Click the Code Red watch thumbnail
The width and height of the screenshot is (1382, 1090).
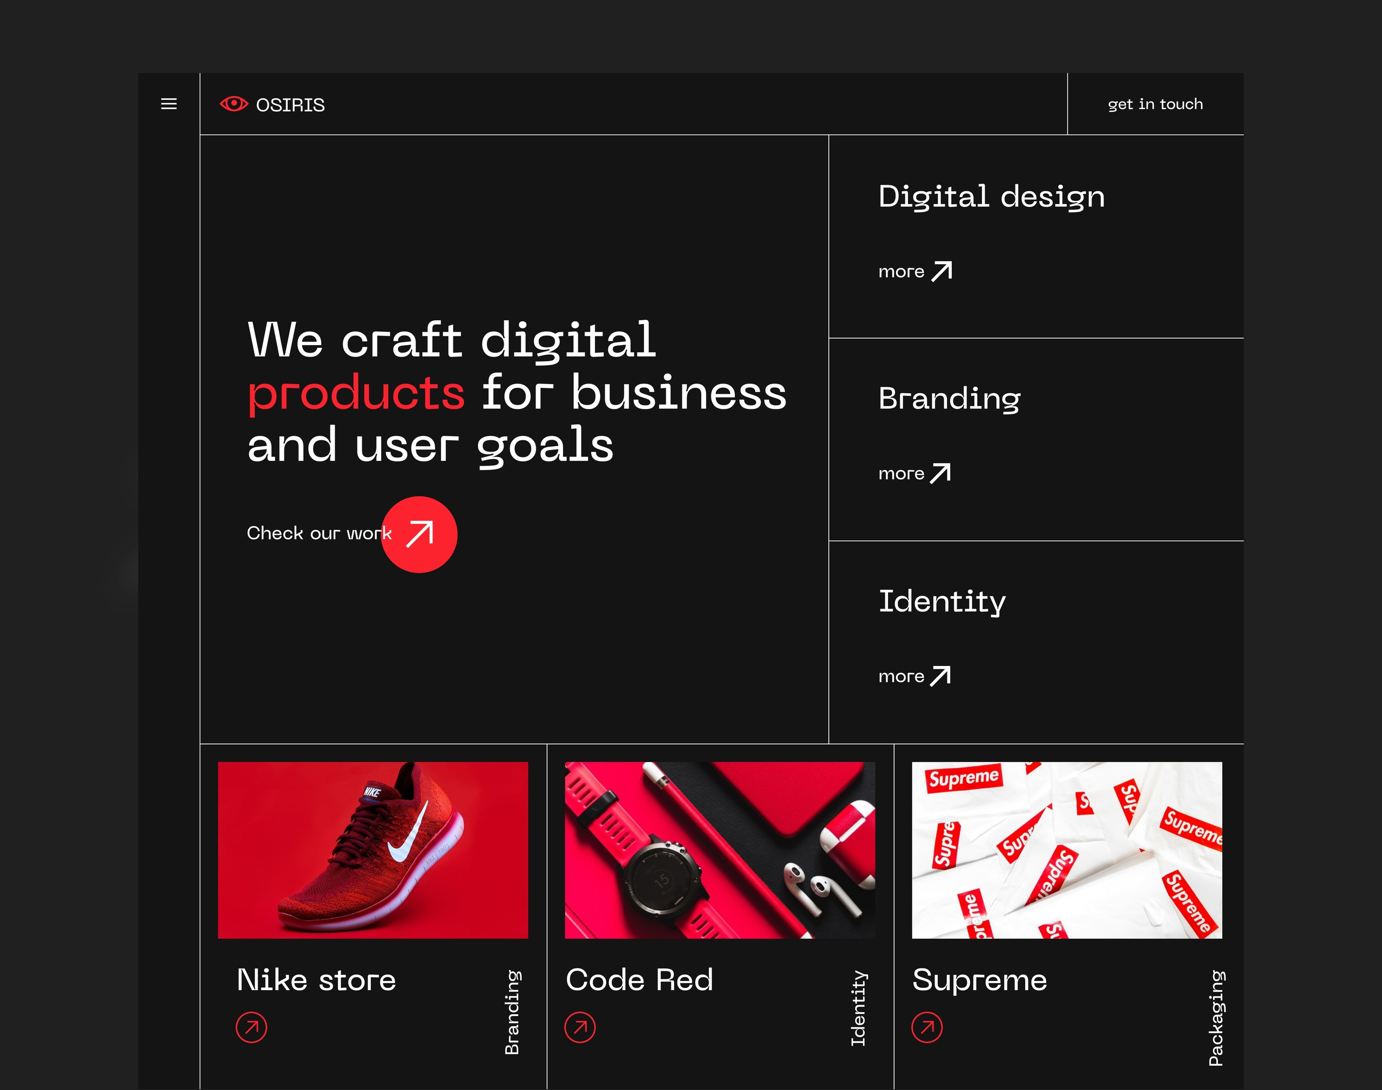[x=720, y=850]
